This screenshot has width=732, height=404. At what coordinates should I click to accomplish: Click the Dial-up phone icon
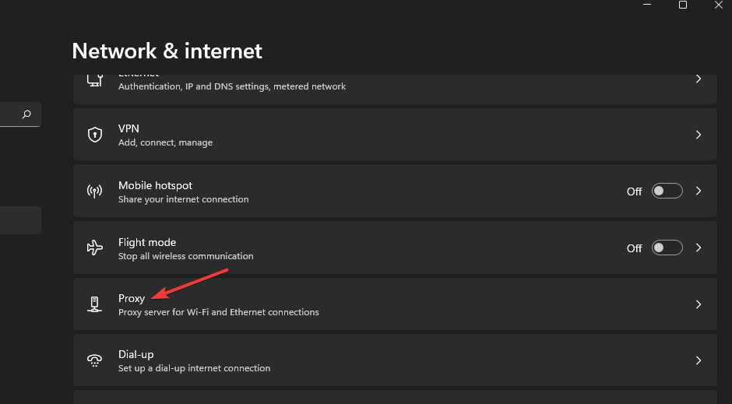pos(95,360)
